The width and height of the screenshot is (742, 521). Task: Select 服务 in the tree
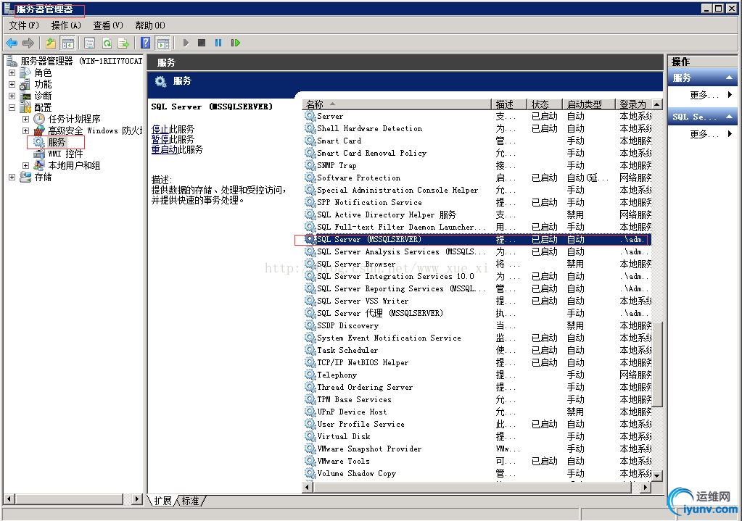tap(57, 142)
